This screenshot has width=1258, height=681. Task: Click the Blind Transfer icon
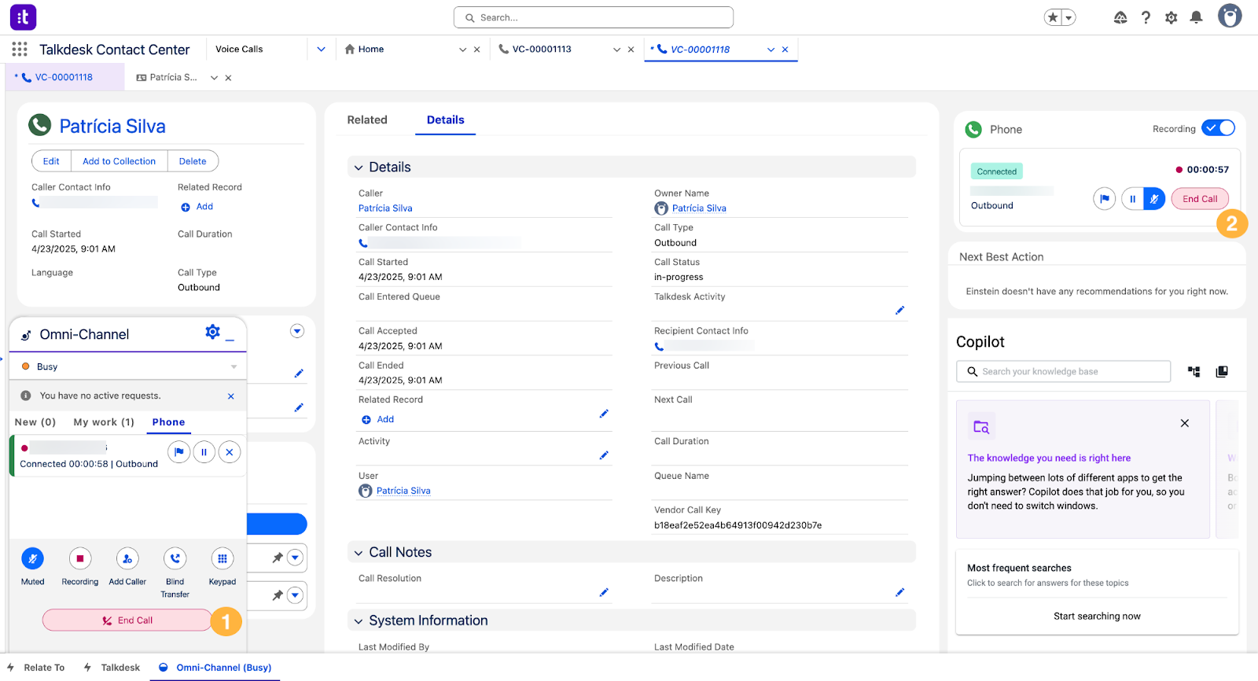[x=175, y=558]
